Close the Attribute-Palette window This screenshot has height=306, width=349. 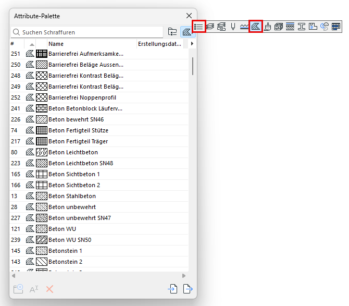pos(189,16)
